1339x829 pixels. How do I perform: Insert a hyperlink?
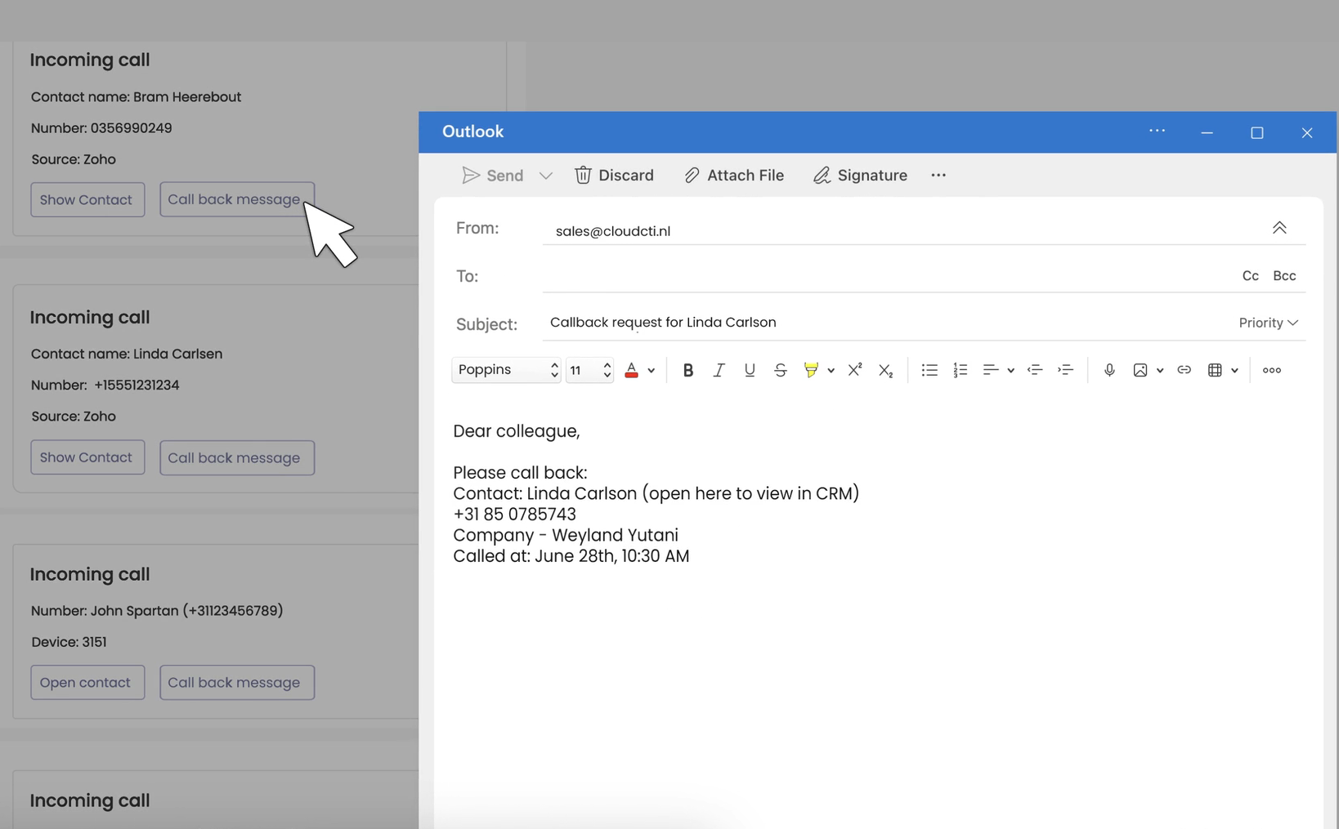click(x=1184, y=370)
